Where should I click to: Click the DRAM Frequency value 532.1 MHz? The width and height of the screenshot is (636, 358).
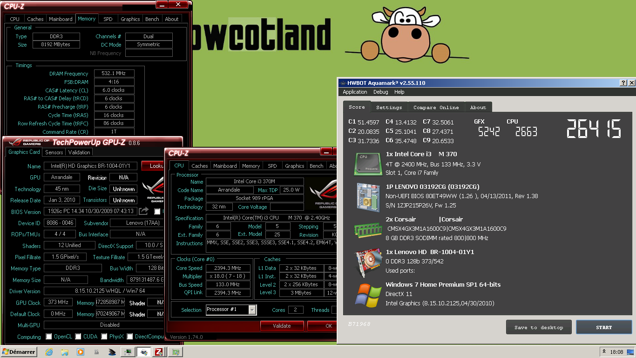(x=114, y=74)
